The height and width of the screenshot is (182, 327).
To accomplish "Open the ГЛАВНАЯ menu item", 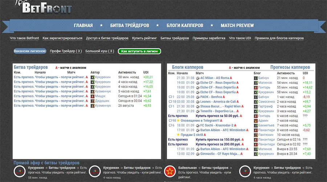I will pyautogui.click(x=83, y=26).
